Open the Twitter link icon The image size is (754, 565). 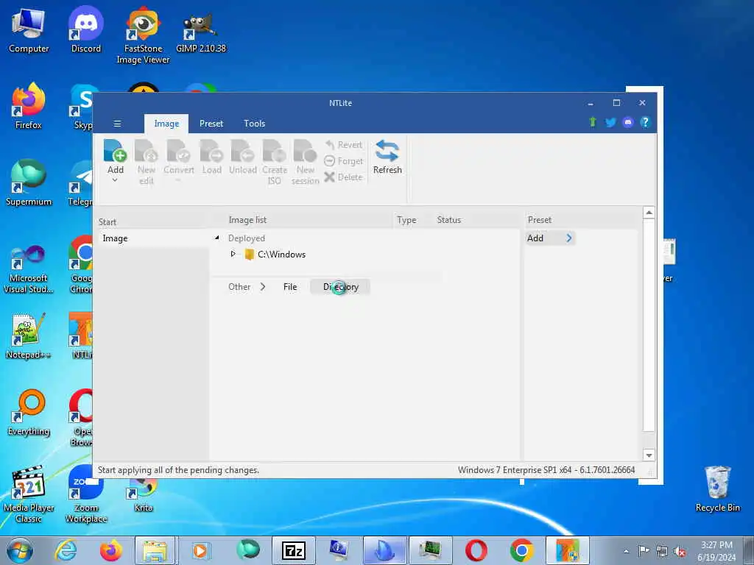[610, 122]
